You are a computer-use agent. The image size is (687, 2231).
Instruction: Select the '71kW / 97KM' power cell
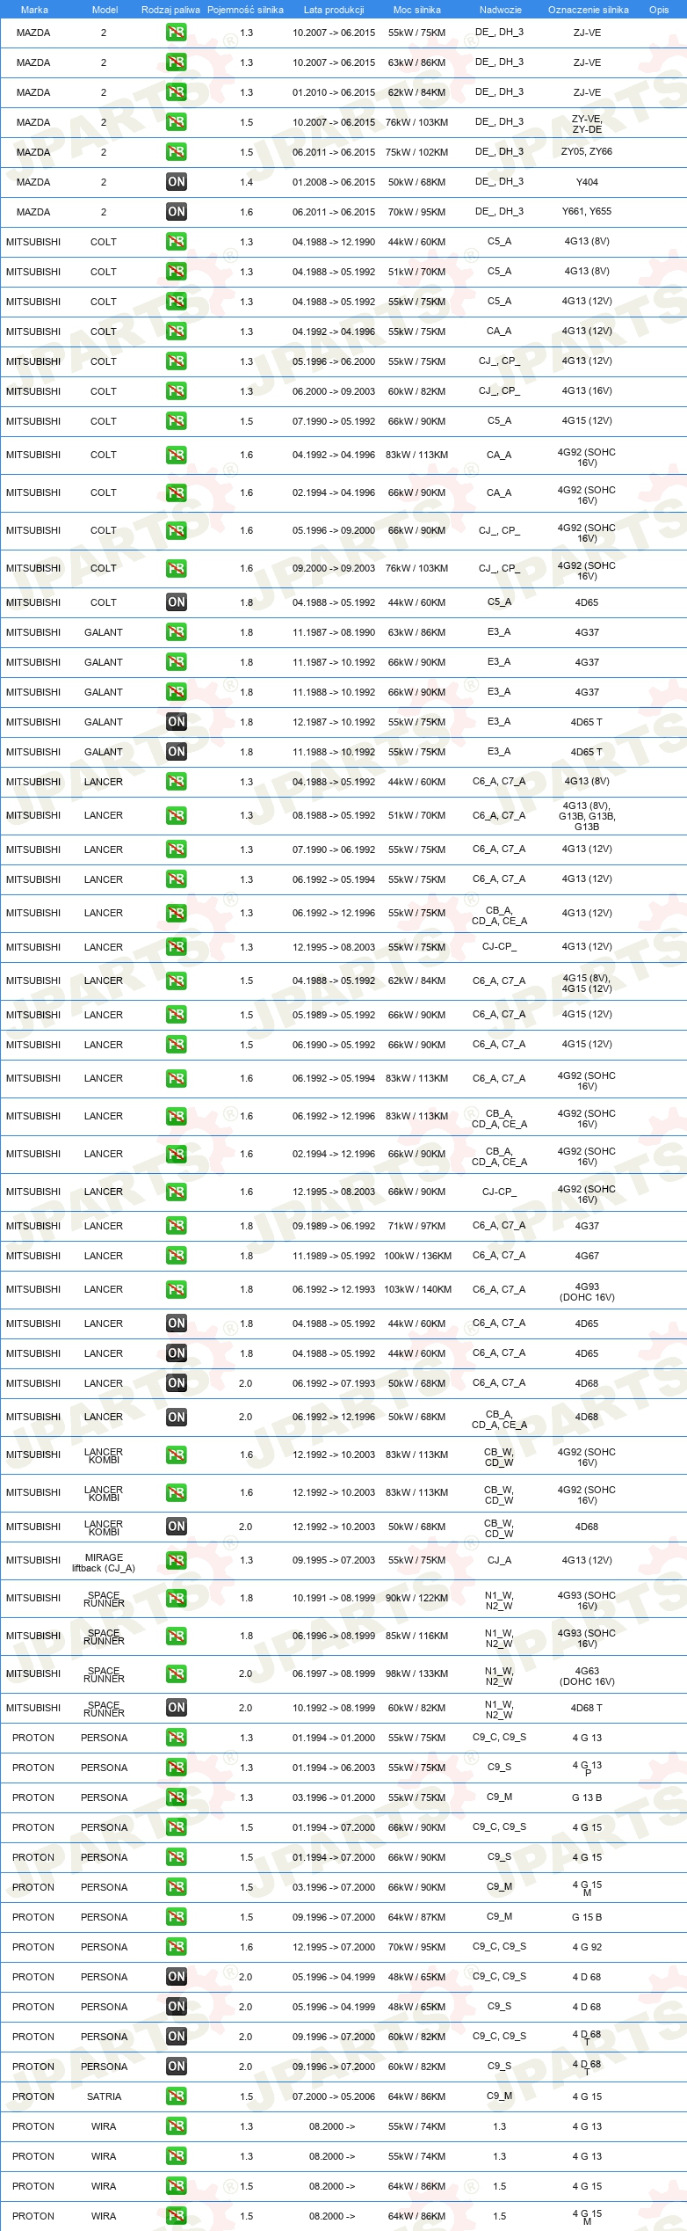click(x=417, y=1226)
